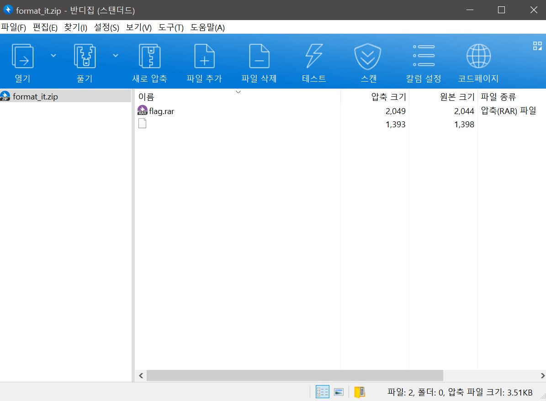Screen dimensions: 546x401
Task: Open the 편집(E) menu
Action: click(45, 27)
